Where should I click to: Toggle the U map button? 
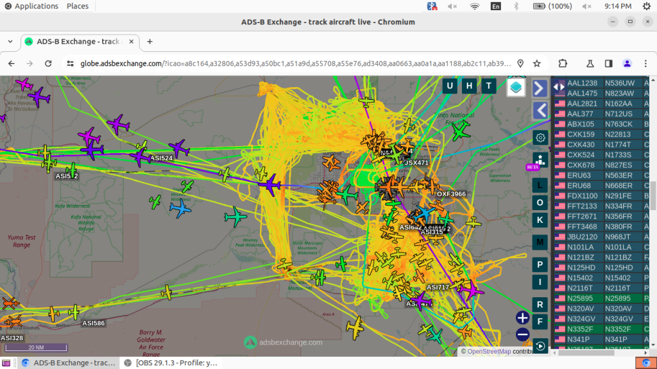[450, 86]
